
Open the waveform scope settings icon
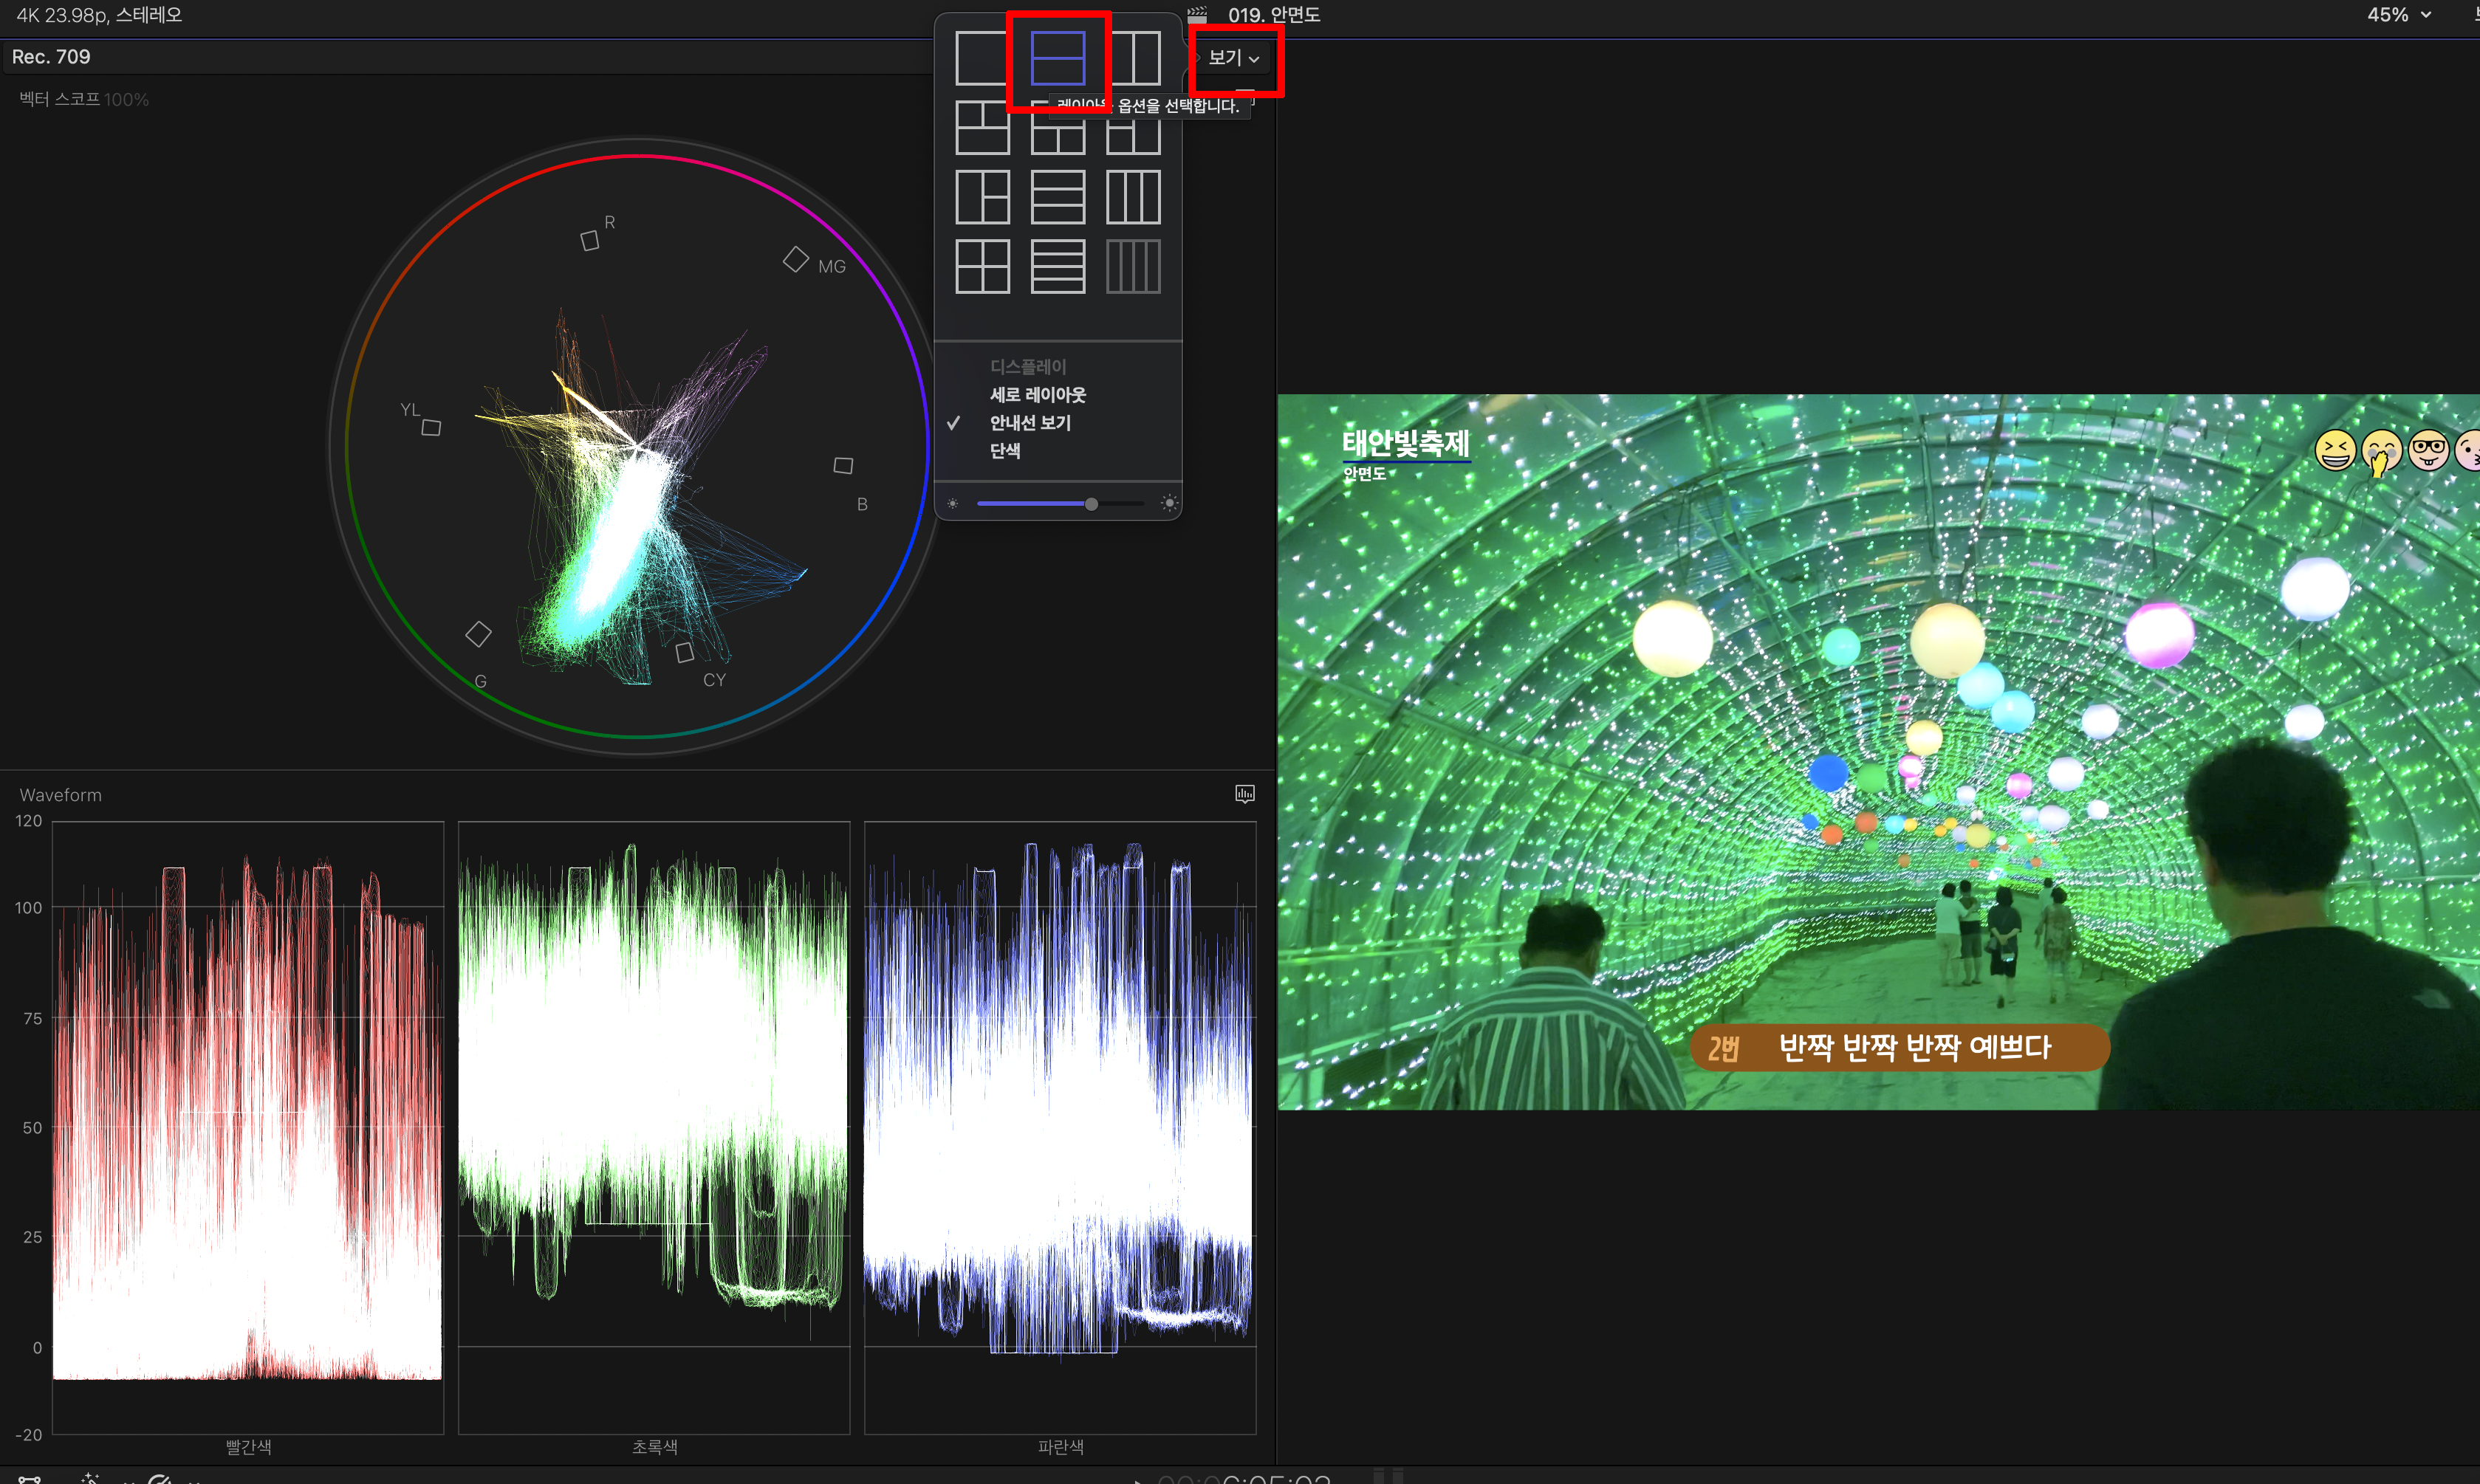1244,794
